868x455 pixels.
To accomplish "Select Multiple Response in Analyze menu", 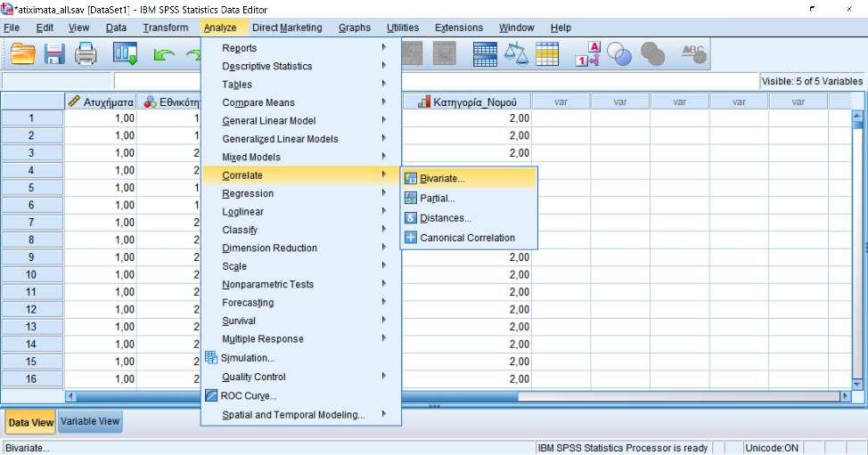I will pyautogui.click(x=300, y=339).
